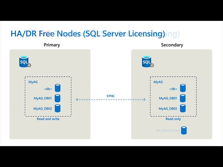Click the MyAG label in the Primary box
This screenshot has width=223, height=167.
click(x=33, y=82)
